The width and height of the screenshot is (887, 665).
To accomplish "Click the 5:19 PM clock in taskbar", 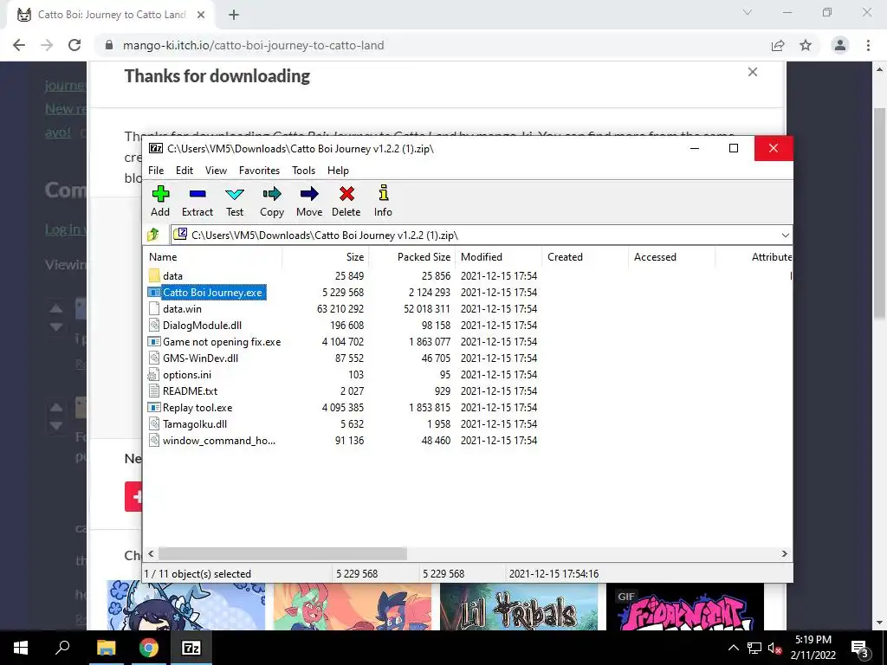I will (x=813, y=640).
